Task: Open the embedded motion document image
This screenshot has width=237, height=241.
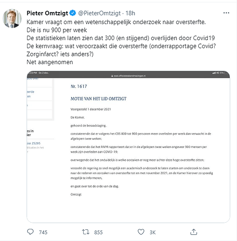Action: pos(128,147)
